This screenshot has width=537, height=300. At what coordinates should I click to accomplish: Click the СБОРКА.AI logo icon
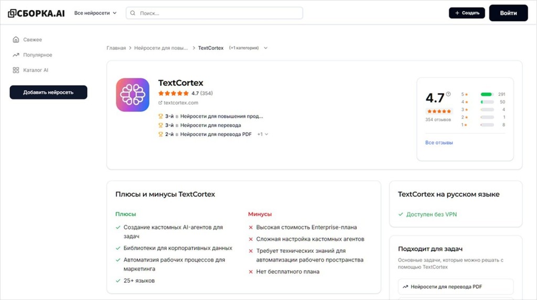pyautogui.click(x=12, y=13)
